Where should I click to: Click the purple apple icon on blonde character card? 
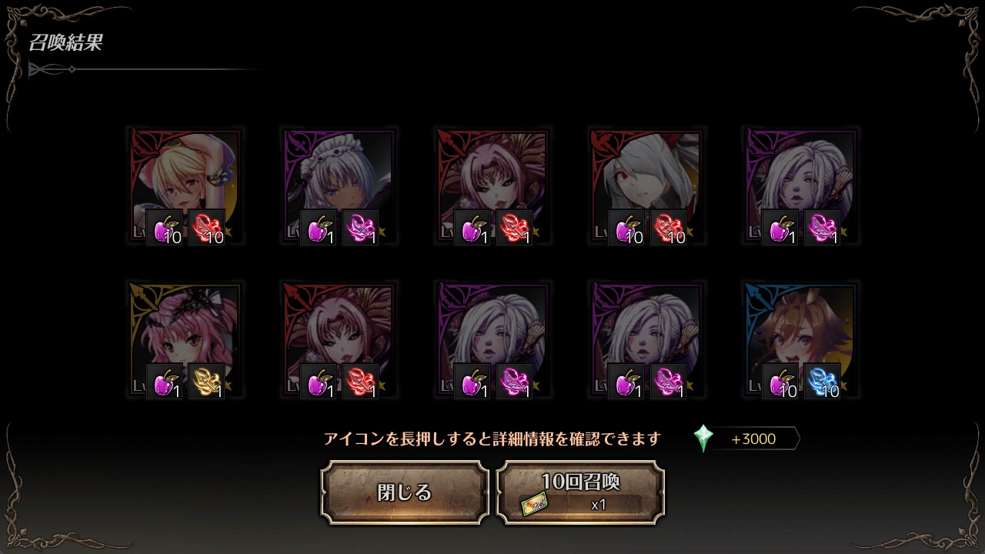(x=165, y=227)
